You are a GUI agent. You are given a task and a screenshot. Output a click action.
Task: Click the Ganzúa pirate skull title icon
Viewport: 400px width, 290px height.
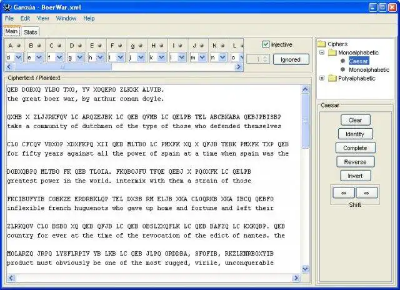click(7, 7)
